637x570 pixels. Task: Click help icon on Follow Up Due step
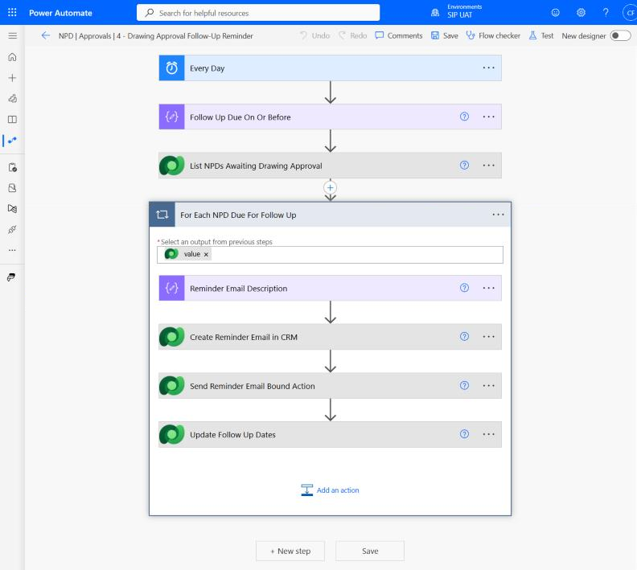tap(464, 117)
